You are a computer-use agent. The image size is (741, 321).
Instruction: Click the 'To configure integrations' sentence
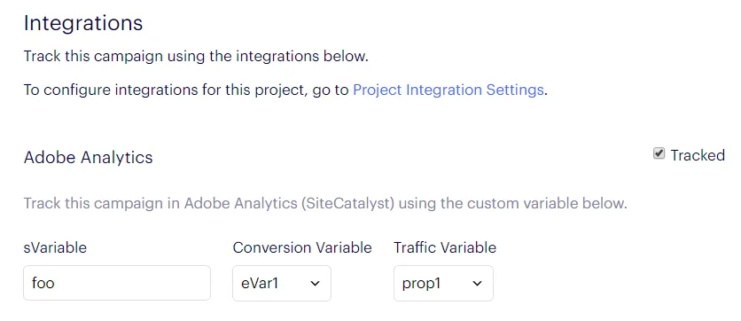(285, 90)
